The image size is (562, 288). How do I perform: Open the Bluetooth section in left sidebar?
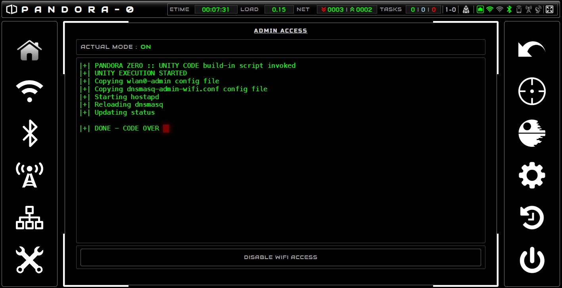tap(29, 133)
